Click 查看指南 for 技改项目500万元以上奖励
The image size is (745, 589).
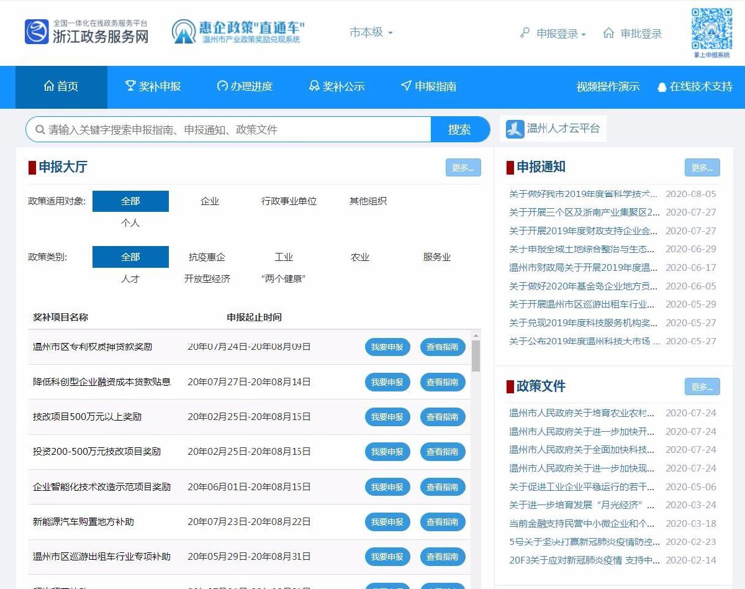coord(442,417)
